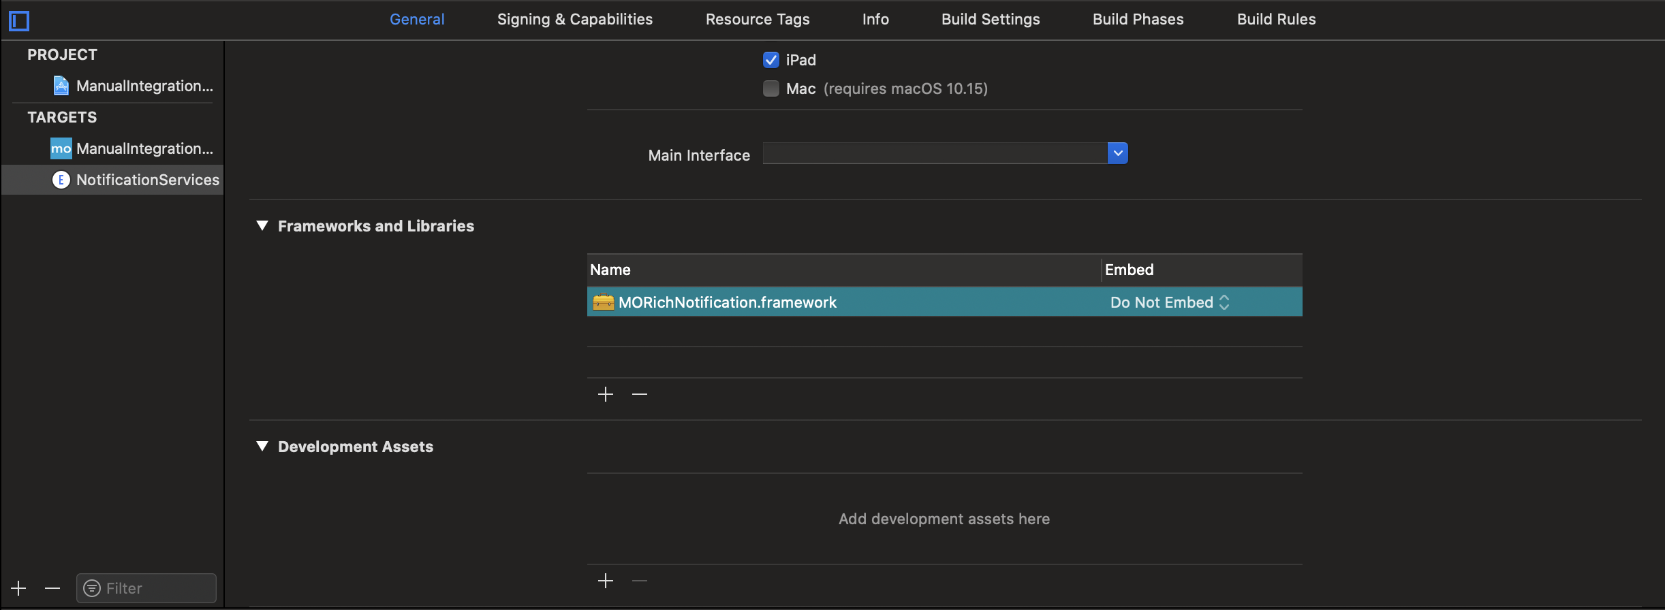The height and width of the screenshot is (610, 1665).
Task: Open the Main Interface dropdown
Action: 1117,154
